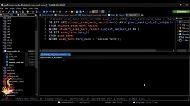Open dropdown arrow beside load folder icon

pyautogui.click(x=75, y=12)
